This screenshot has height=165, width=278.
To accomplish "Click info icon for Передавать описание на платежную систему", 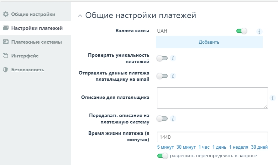I will coord(173,119).
